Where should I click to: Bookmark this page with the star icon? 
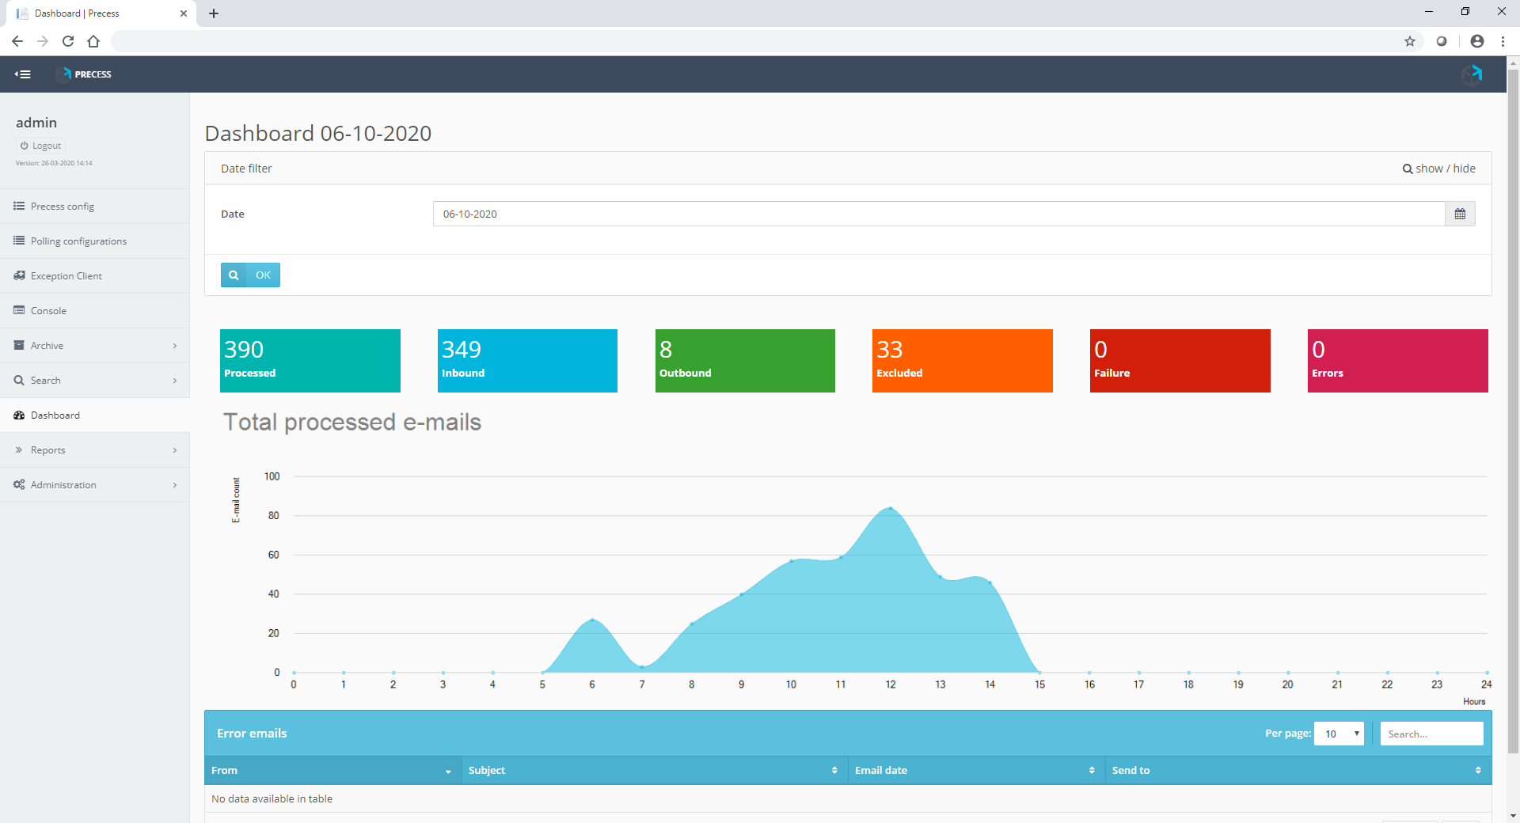tap(1410, 41)
